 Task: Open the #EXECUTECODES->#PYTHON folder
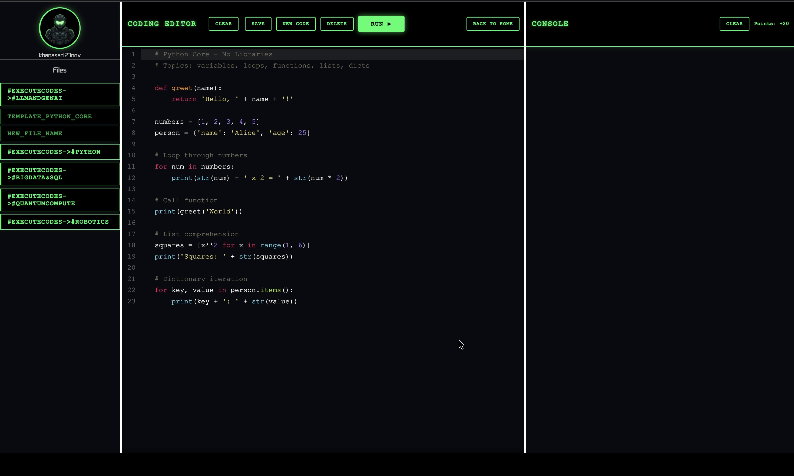tap(60, 152)
